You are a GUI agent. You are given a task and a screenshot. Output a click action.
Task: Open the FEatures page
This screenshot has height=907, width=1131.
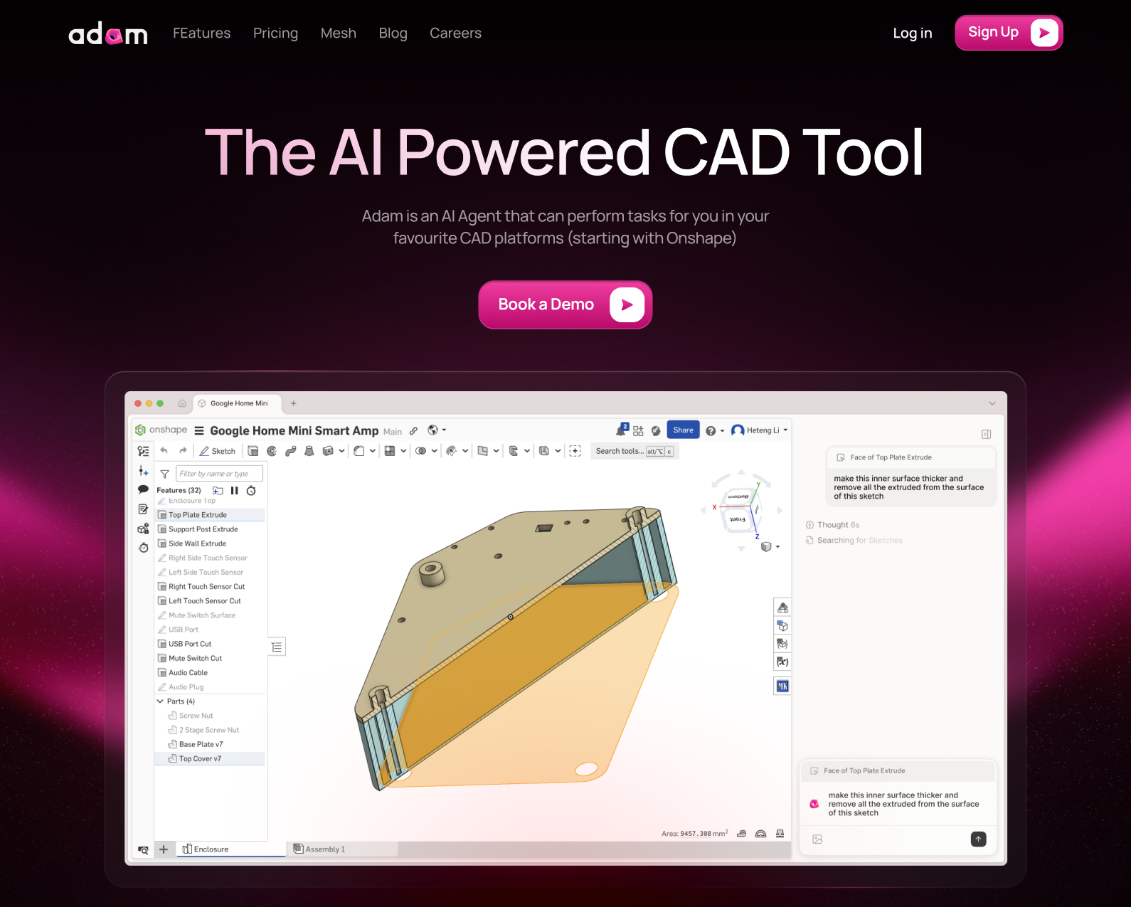pyautogui.click(x=202, y=33)
